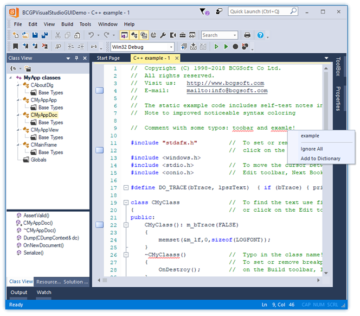360x316 pixels.
Task: Toggle the highlighted Visual Studio window view button
Action: click(124, 35)
